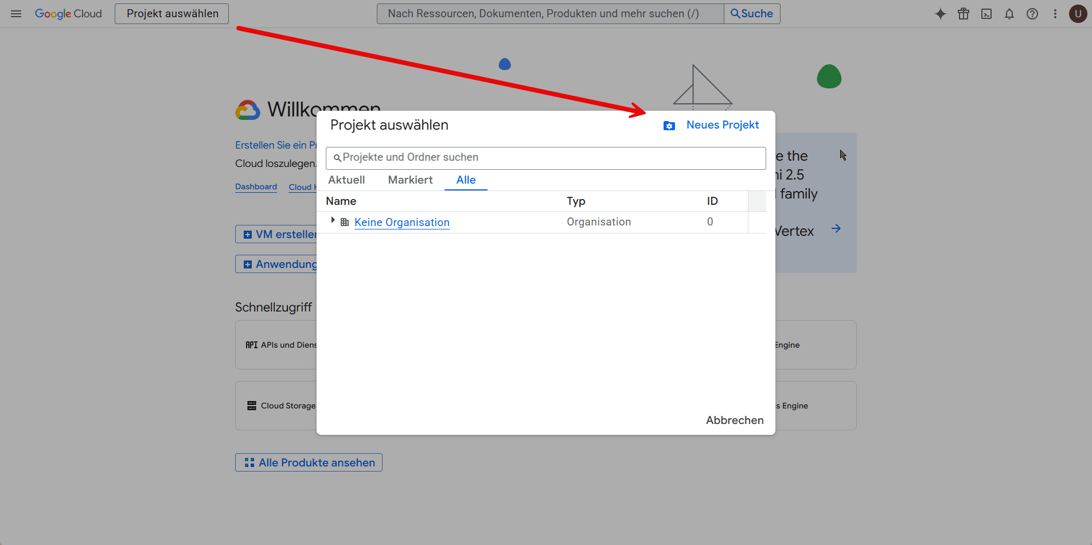Screen dimensions: 1092x545
Task: Click the Suche button
Action: point(752,14)
